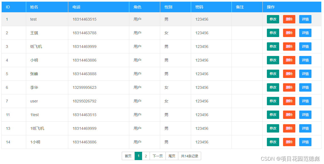This screenshot has height=164, width=324.
Task: View 详情 for 张峰
Action: pos(305,74)
